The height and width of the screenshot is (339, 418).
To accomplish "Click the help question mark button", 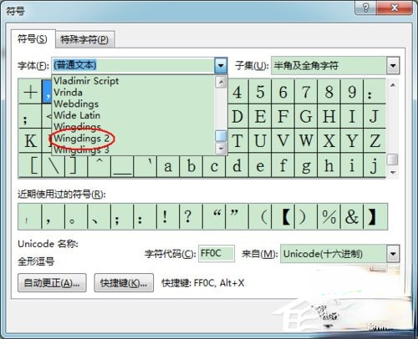I will pos(366,8).
